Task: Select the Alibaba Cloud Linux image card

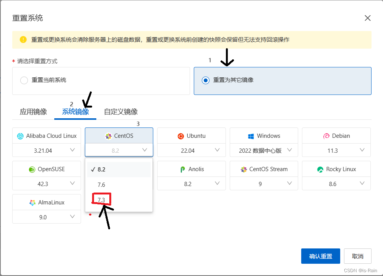Action: (x=46, y=136)
